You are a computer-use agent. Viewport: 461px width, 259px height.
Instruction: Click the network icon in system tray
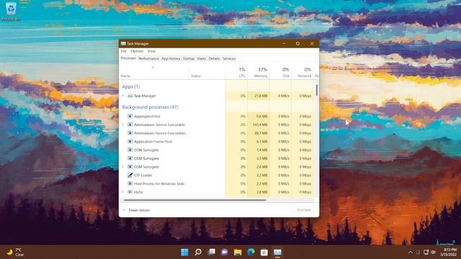tap(426, 252)
